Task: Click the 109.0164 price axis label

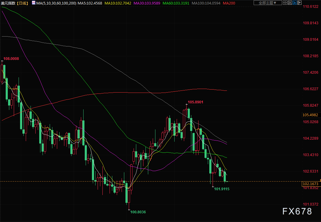Action: (x=311, y=40)
